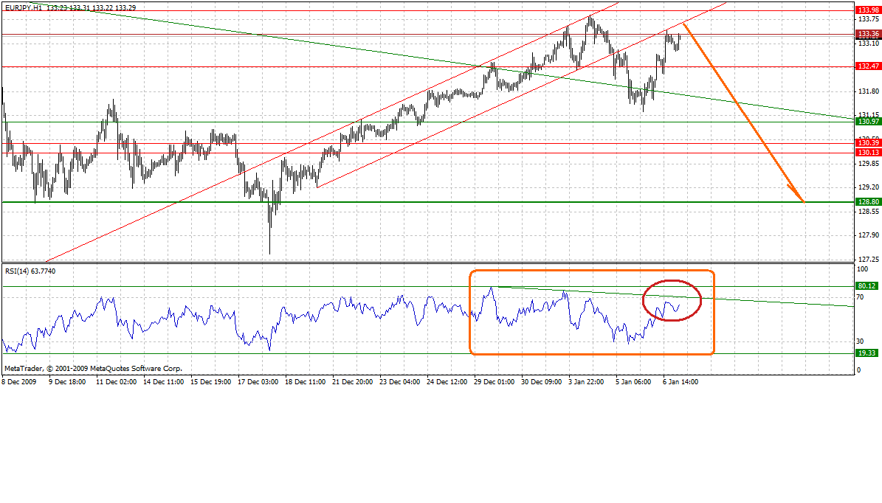
Task: Select the 133.98 red price level label
Action: 868,10
